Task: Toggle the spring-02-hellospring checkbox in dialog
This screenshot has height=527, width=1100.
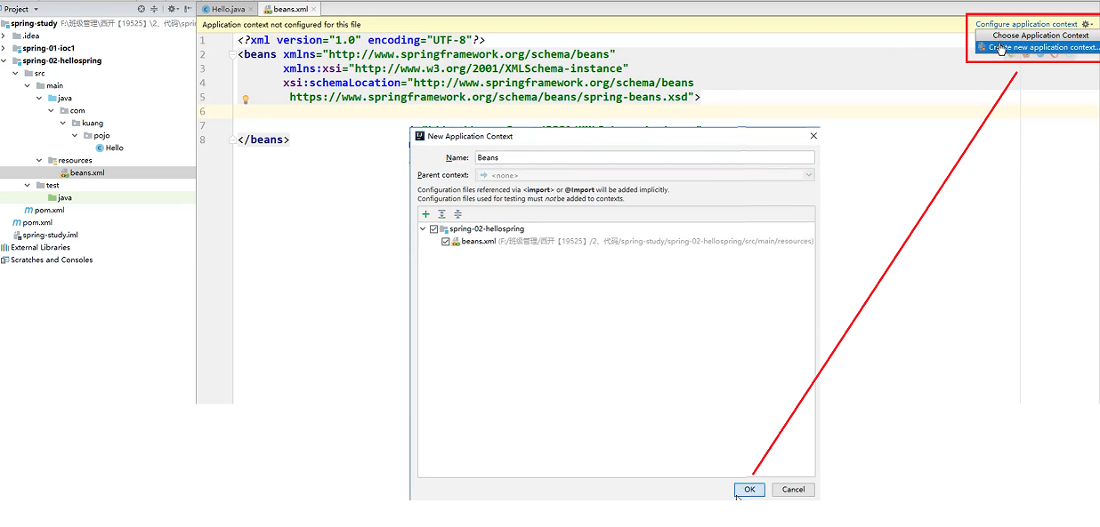Action: tap(434, 228)
